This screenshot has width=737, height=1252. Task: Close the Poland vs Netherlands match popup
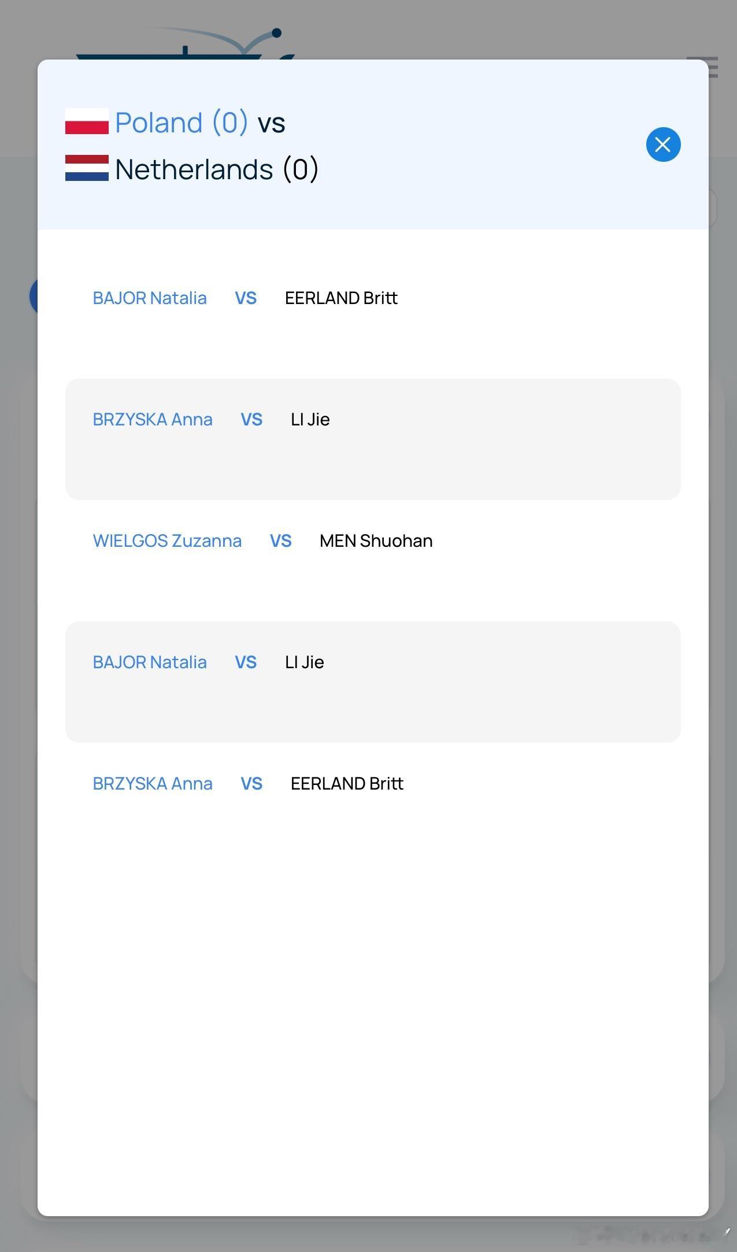point(663,145)
